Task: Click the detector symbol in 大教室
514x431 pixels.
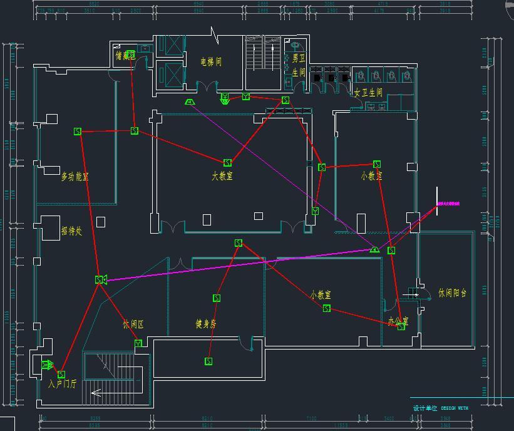Action: click(228, 163)
